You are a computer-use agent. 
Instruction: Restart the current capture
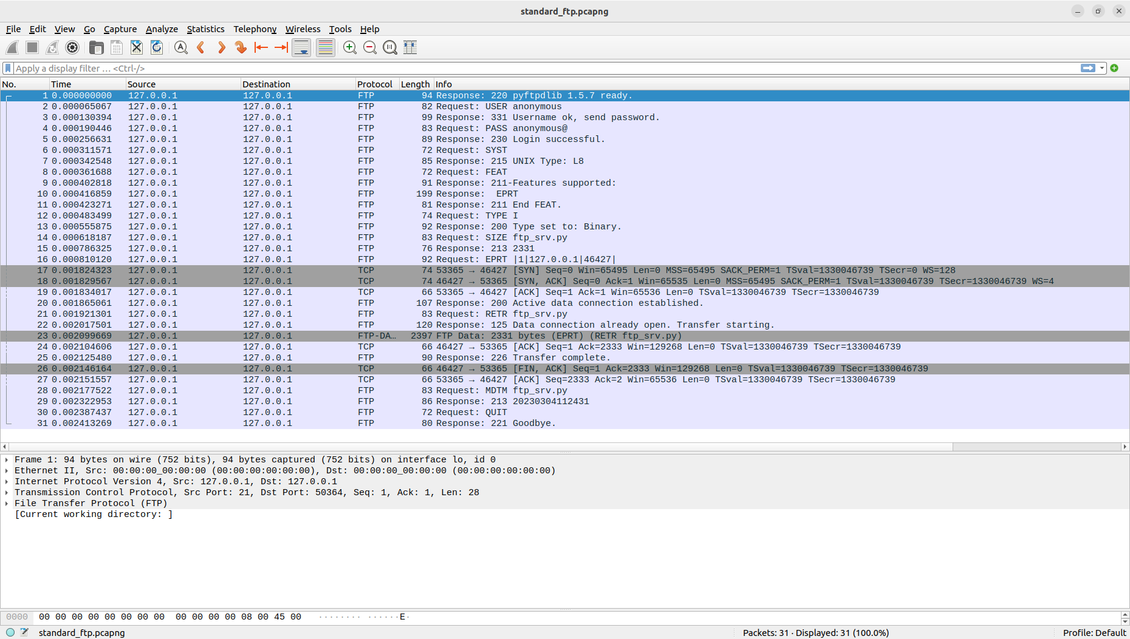52,47
